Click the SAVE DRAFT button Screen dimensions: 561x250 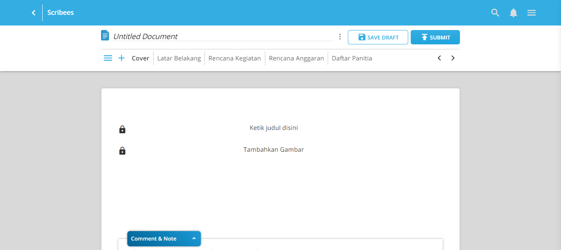(x=378, y=37)
